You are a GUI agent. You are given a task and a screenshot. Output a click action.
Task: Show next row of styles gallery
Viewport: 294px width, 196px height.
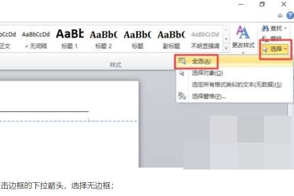point(226,39)
